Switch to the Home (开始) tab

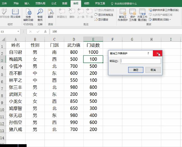pyautogui.click(x=16, y=3)
